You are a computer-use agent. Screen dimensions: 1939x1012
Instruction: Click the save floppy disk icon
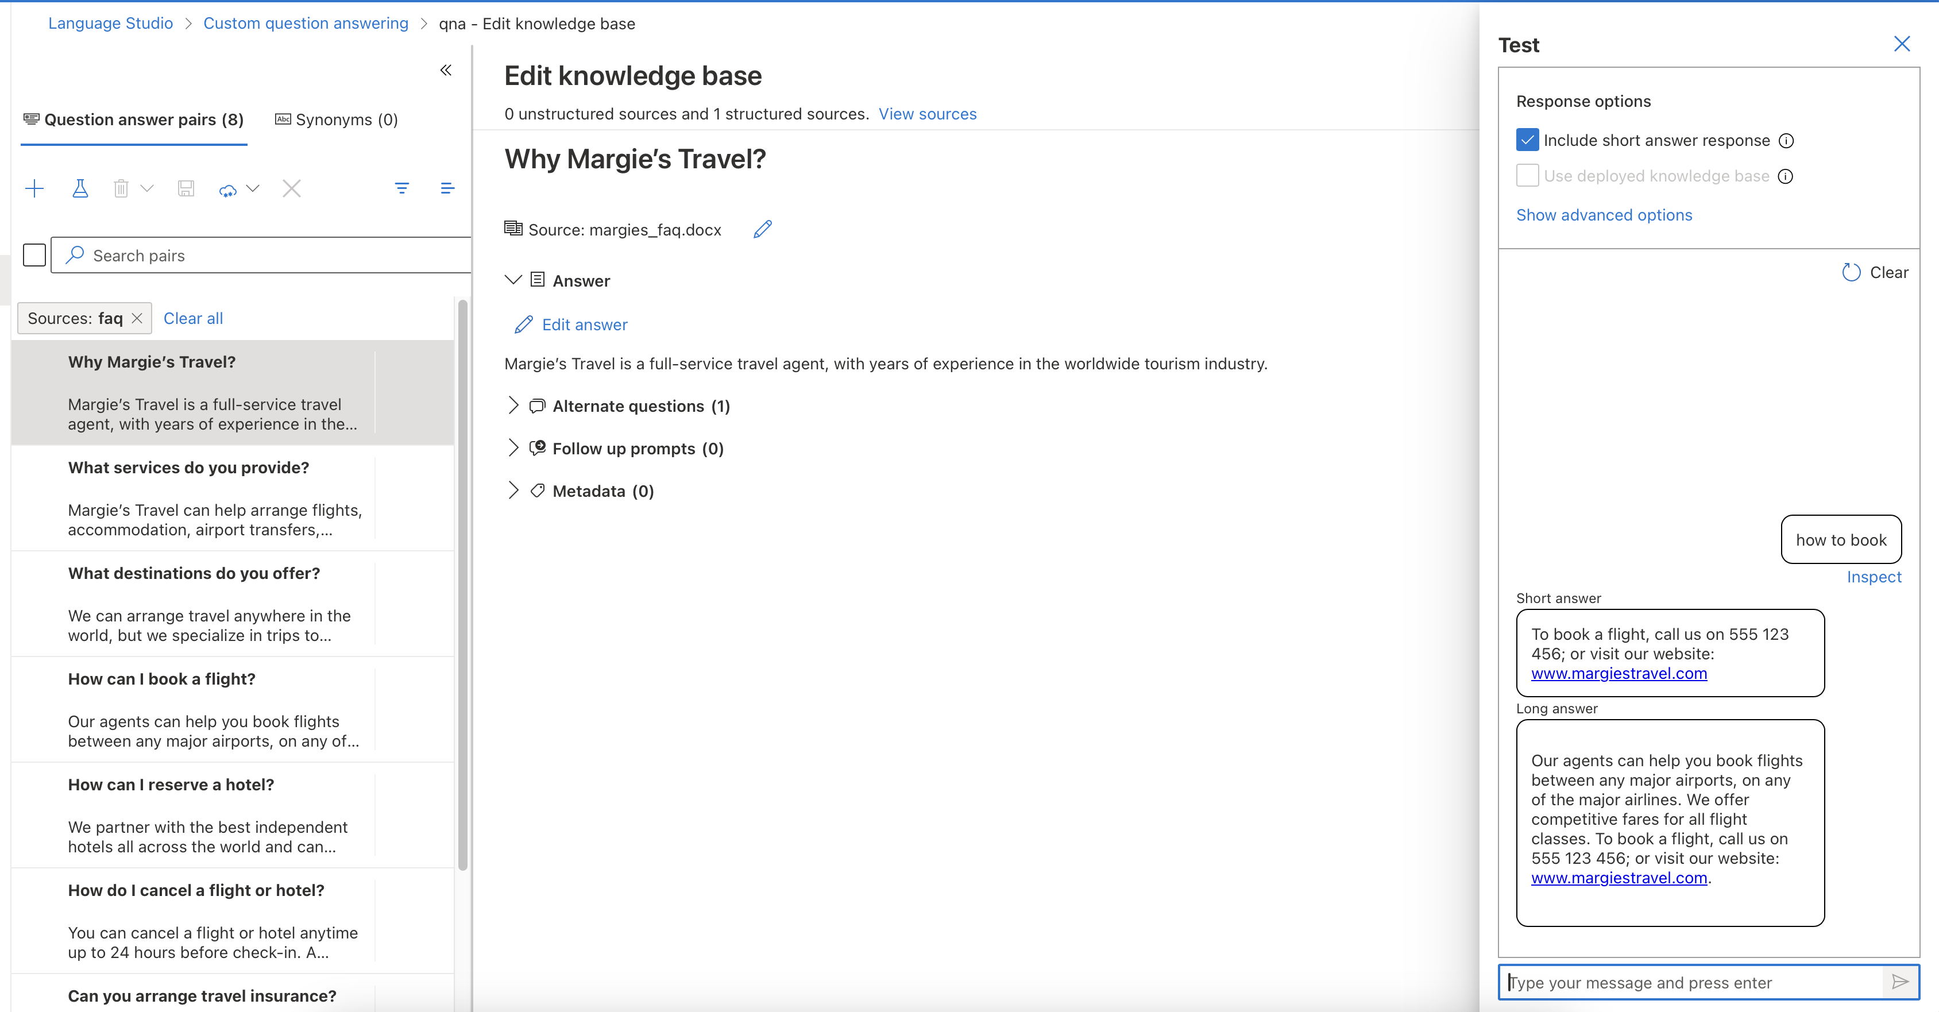coord(186,188)
